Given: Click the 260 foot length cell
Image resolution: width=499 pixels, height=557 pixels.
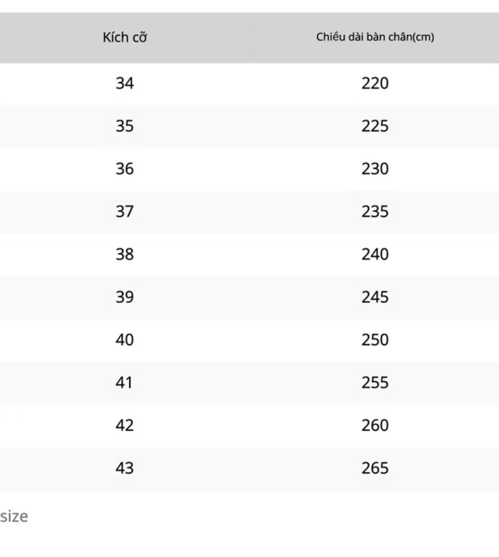Looking at the screenshot, I should 375,425.
